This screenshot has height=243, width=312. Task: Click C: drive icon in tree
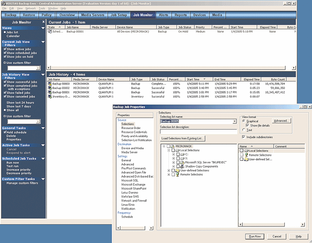point(182,154)
